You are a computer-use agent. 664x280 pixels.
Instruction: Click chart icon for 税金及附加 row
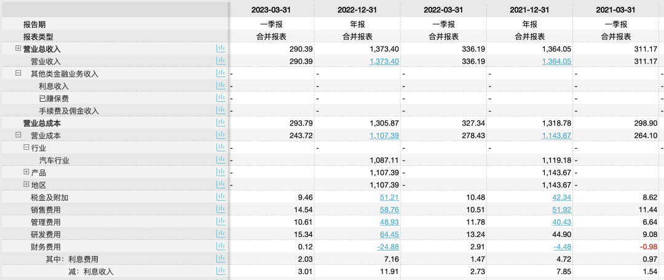221,197
